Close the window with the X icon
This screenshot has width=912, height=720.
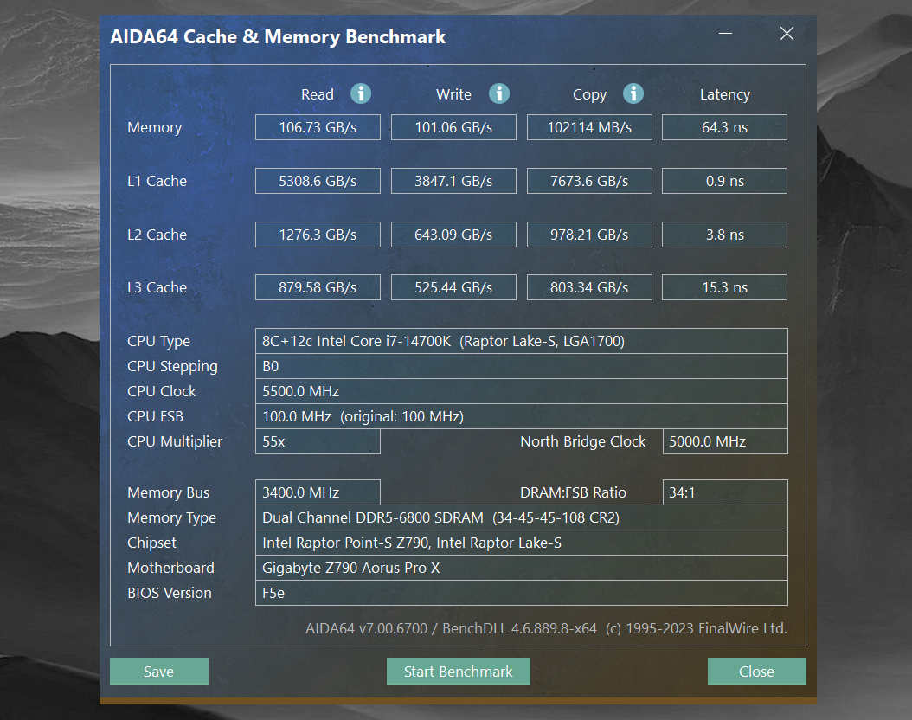[x=787, y=34]
